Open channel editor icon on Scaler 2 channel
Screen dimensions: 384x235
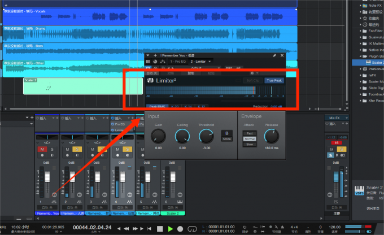point(180,195)
